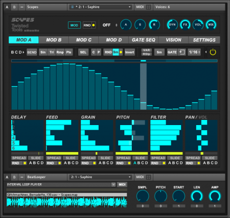Click the VAR button
The height and width of the screenshot is (218, 230).
[x=146, y=50]
